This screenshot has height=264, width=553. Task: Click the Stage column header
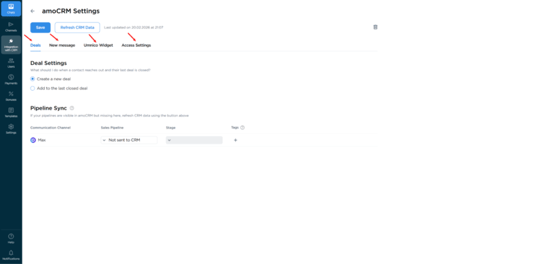[x=171, y=128]
